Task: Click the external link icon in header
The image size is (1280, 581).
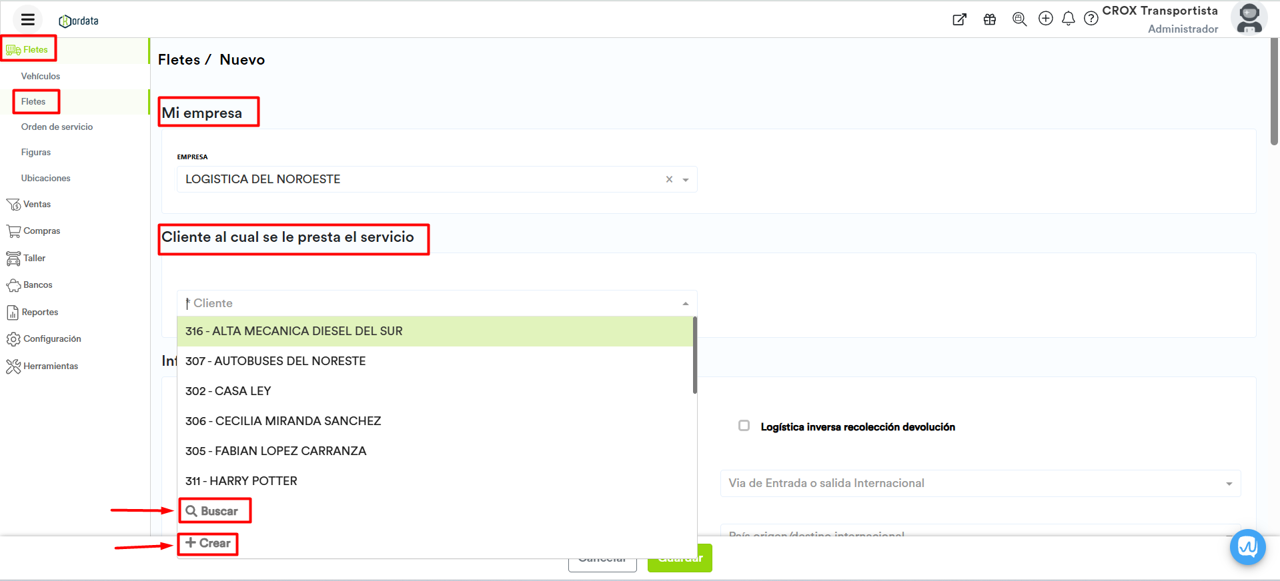Action: pyautogui.click(x=959, y=19)
